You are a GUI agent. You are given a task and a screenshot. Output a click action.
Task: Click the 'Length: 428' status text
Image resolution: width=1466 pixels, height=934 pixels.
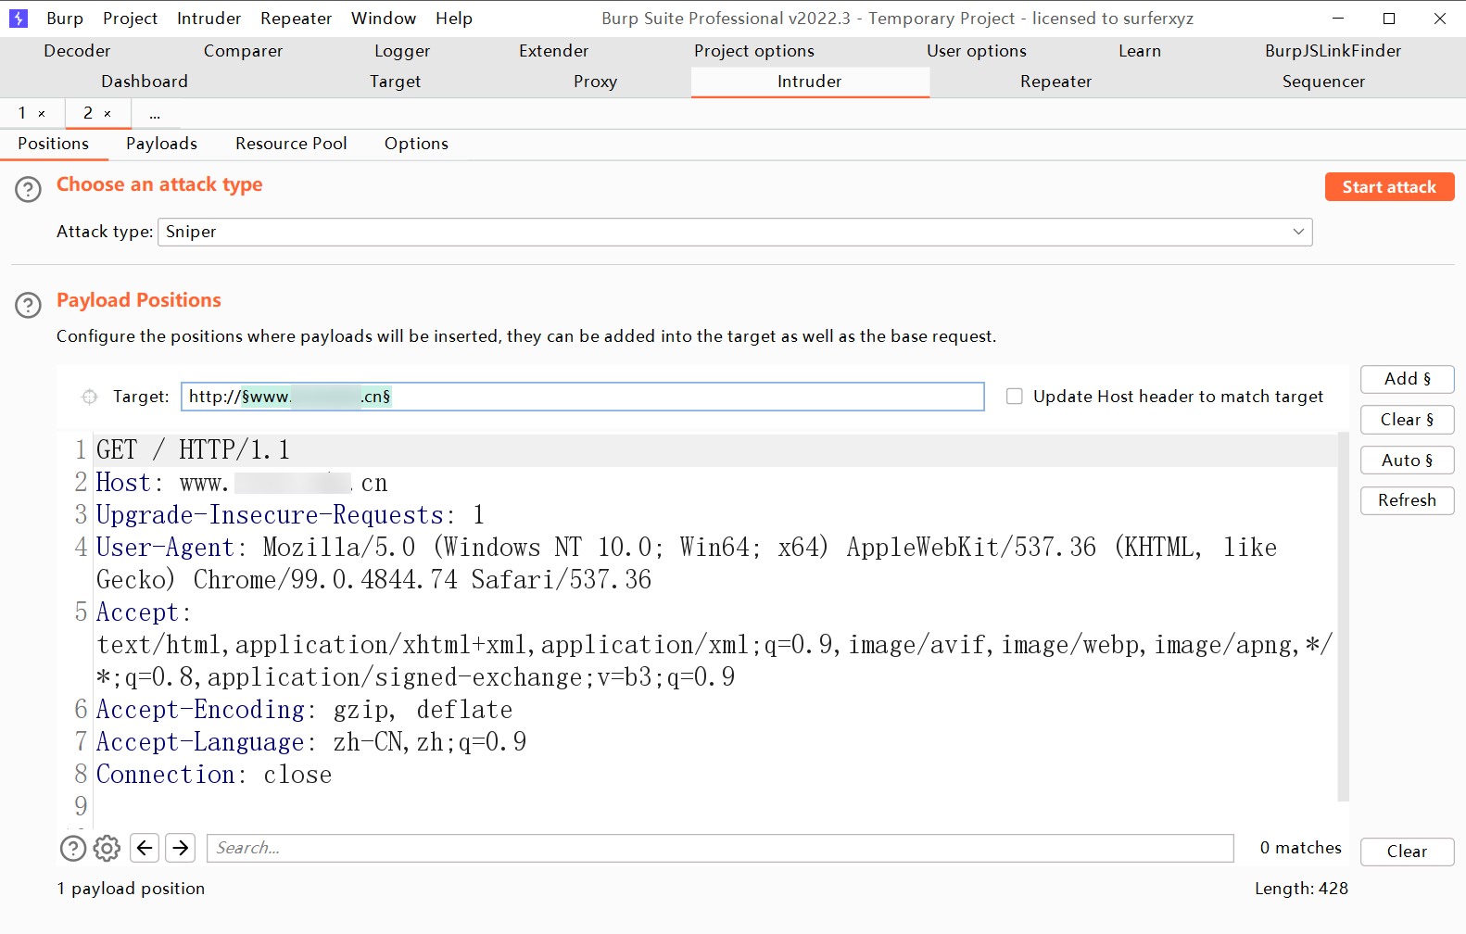(x=1301, y=889)
